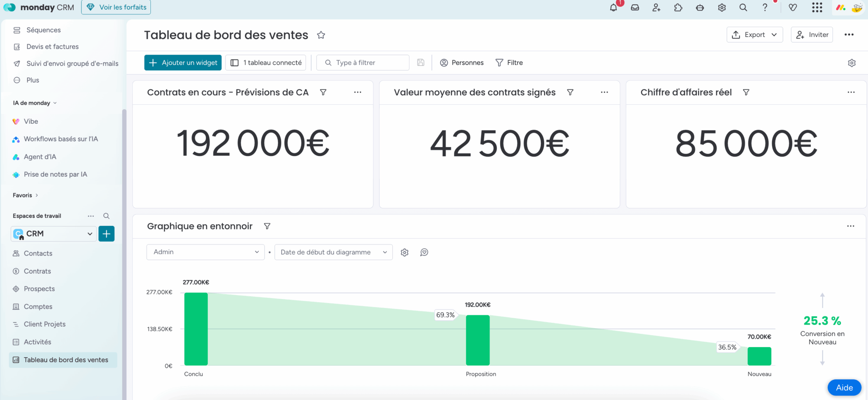Open the Admin dropdown in funnel chart

point(206,252)
